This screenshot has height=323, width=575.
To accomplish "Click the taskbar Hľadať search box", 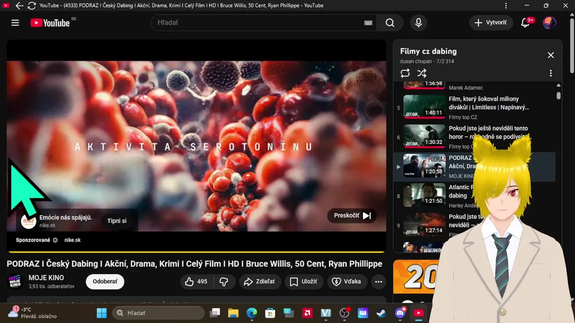I will tap(157, 313).
